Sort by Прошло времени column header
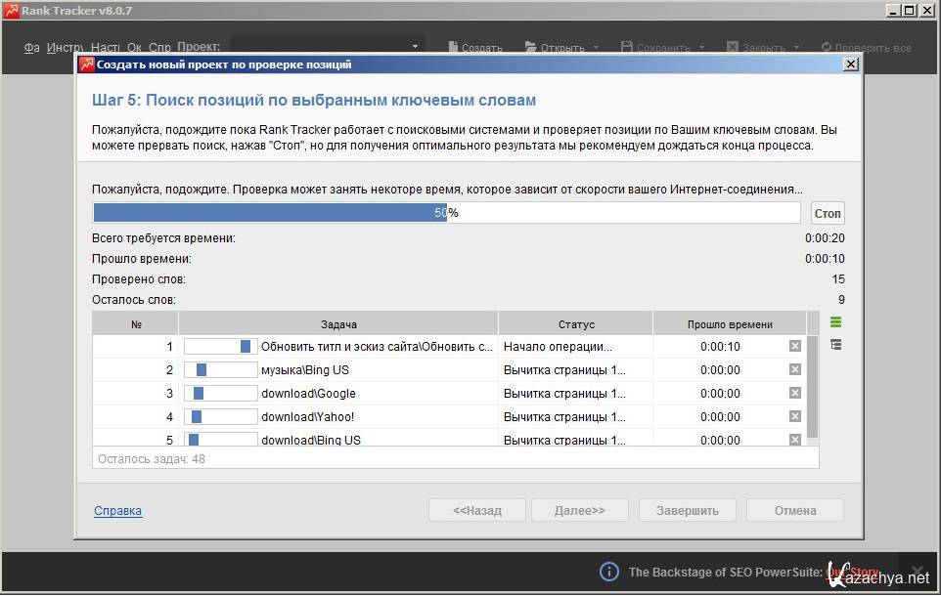941x596 pixels. point(729,324)
